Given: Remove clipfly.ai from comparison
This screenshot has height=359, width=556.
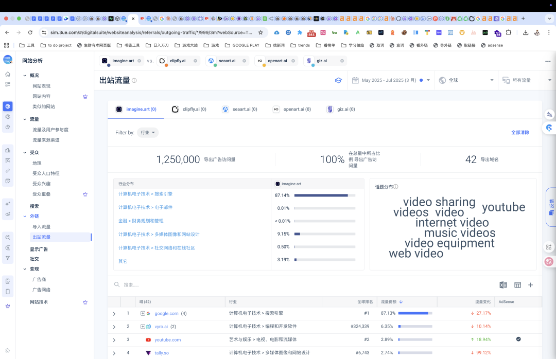Looking at the screenshot, I should pos(196,61).
